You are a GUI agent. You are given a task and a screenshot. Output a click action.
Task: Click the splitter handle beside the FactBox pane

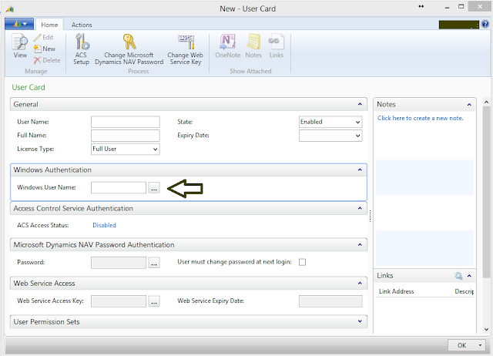coord(370,216)
